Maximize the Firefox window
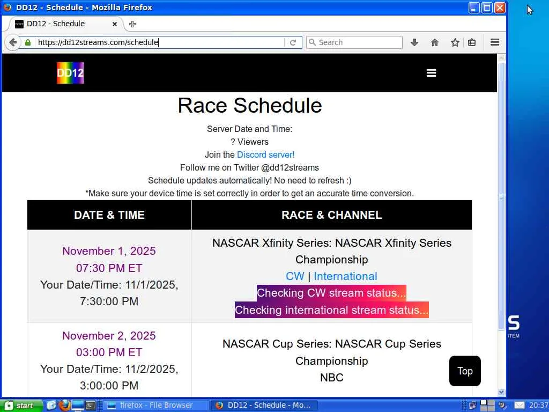The image size is (549, 412). point(487,8)
